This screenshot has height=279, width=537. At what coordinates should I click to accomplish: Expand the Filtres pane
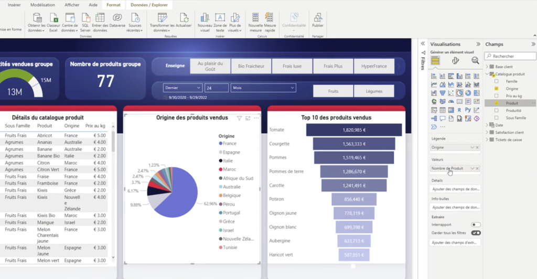click(x=423, y=44)
